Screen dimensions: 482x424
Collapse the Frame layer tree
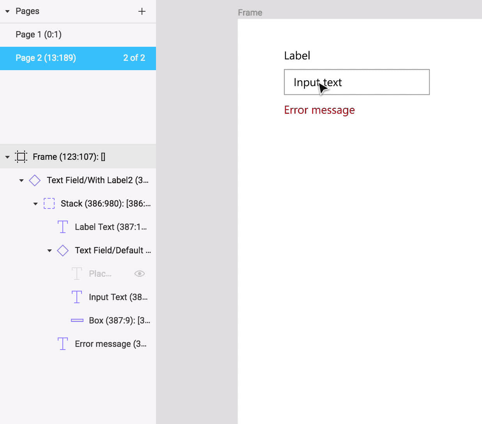click(7, 157)
